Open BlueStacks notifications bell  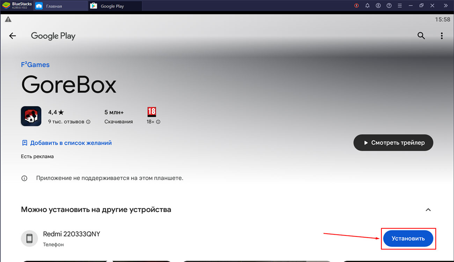pos(367,6)
